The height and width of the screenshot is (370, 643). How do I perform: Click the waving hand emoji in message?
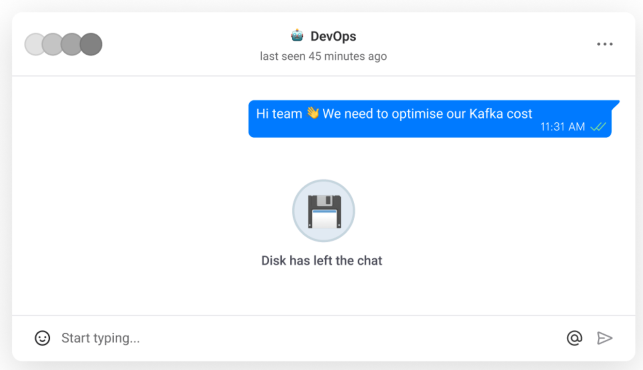tap(313, 113)
